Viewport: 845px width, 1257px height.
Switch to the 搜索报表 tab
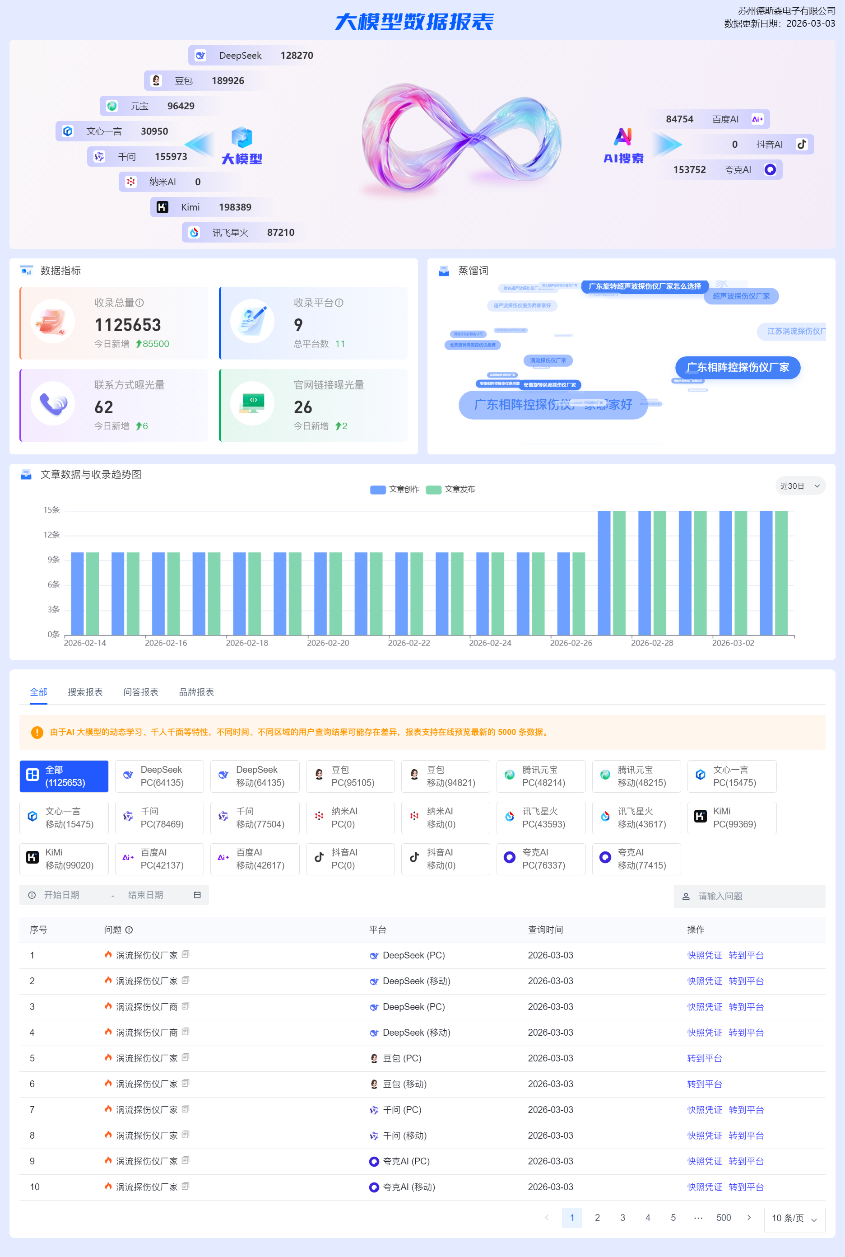pyautogui.click(x=85, y=692)
